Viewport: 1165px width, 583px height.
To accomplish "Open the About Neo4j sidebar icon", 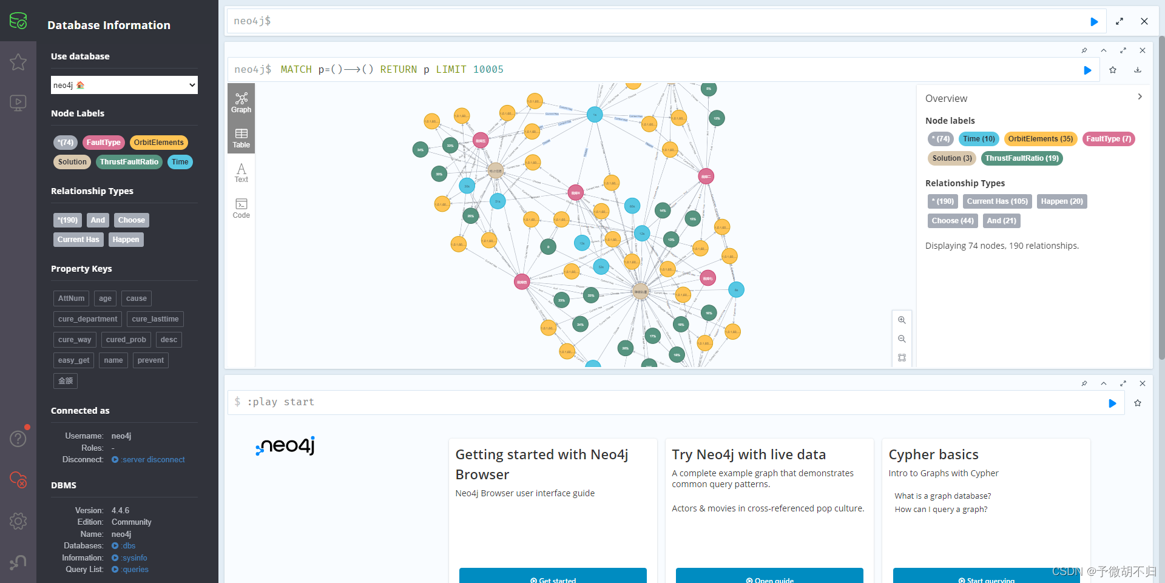I will click(x=18, y=562).
